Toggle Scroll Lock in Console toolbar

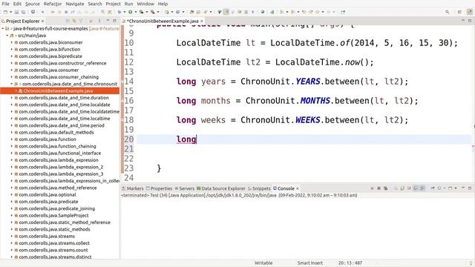402,188
